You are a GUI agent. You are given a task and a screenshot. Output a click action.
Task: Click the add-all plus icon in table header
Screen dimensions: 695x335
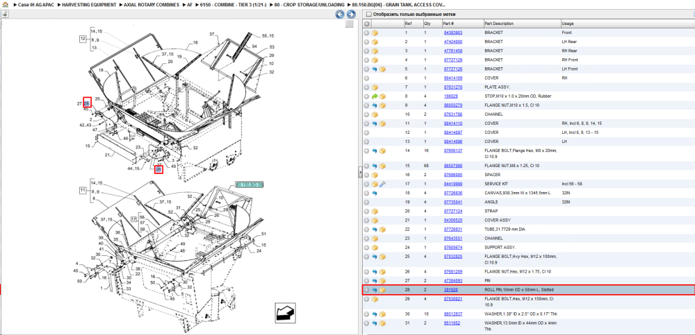click(x=367, y=24)
